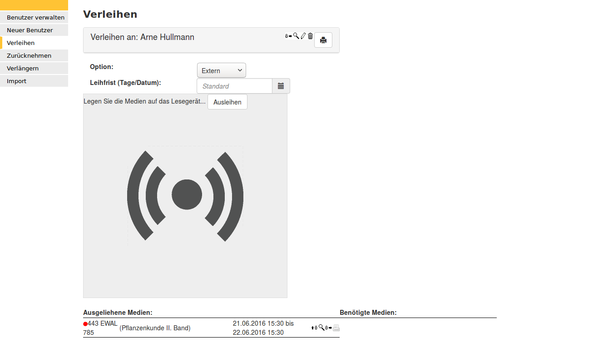This screenshot has height=348, width=608.
Task: Open the magnifier search icon beside Arne Hullmann
Action: [295, 35]
